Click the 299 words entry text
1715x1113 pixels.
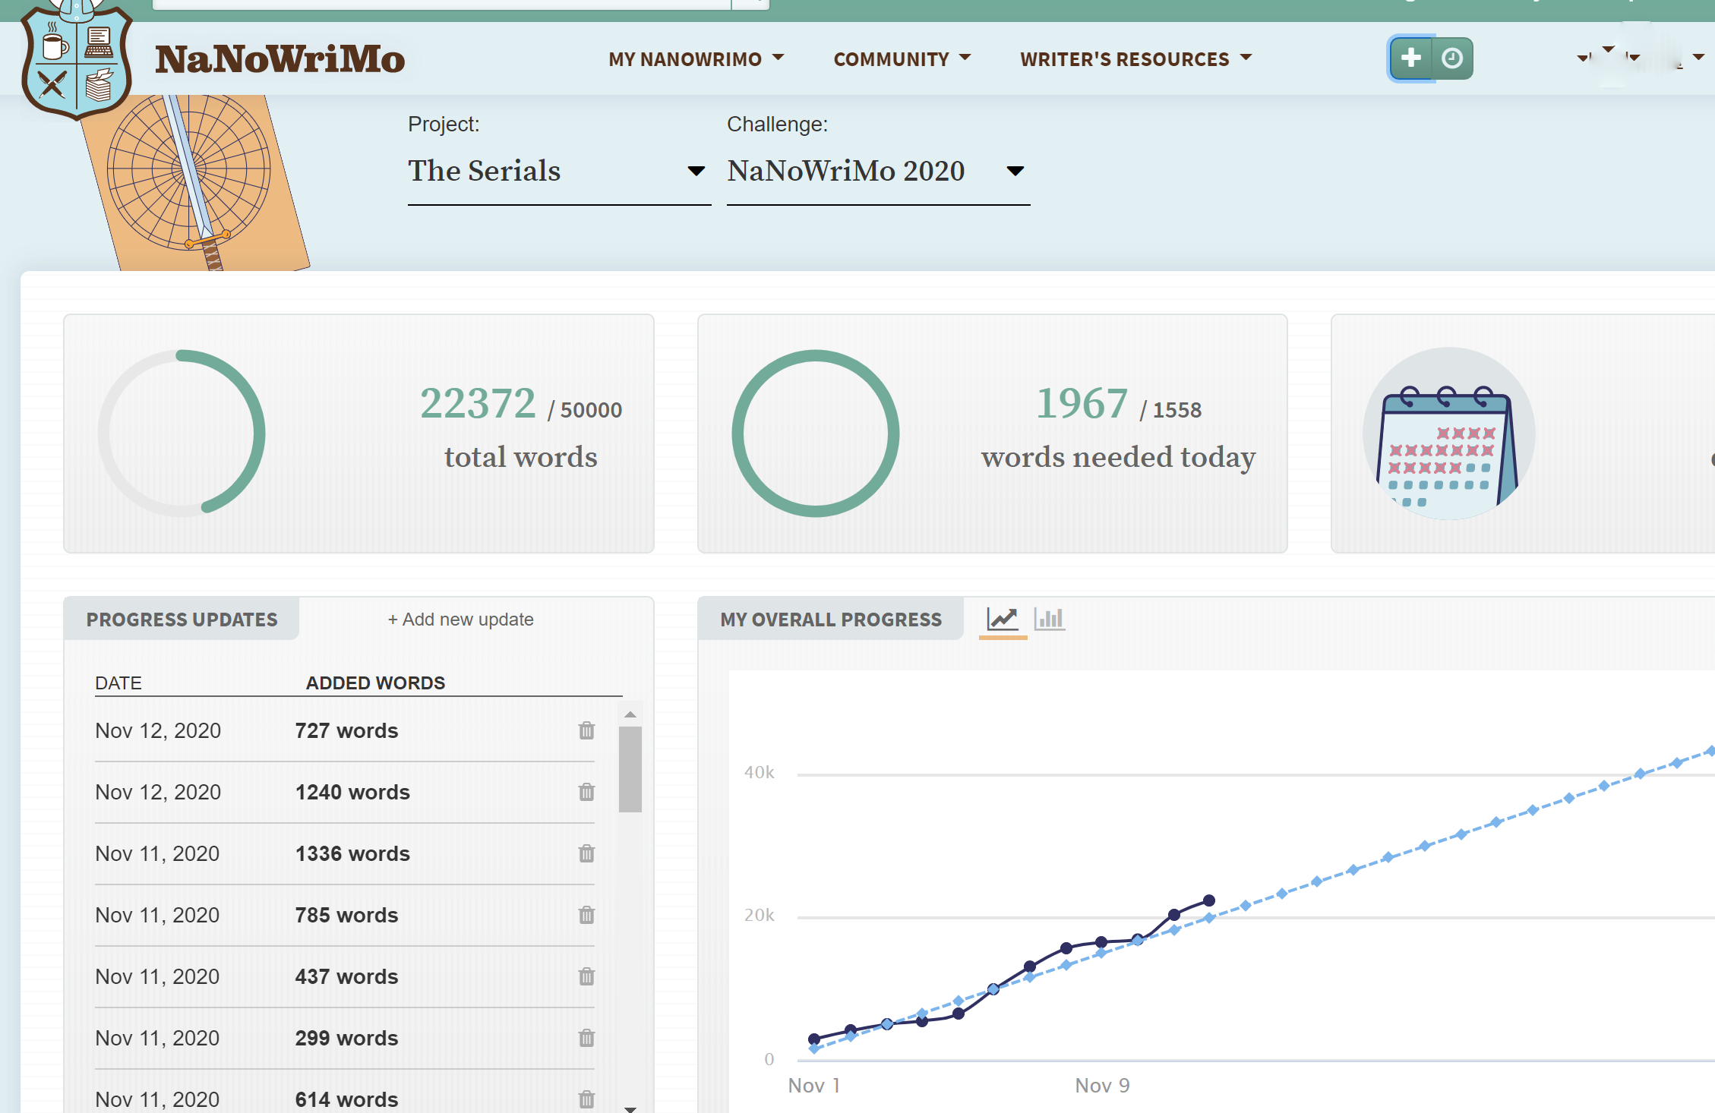(x=346, y=1038)
